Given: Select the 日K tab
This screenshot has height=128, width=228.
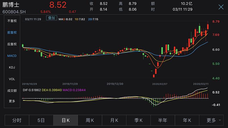Looking at the screenshot, I should [66, 120].
